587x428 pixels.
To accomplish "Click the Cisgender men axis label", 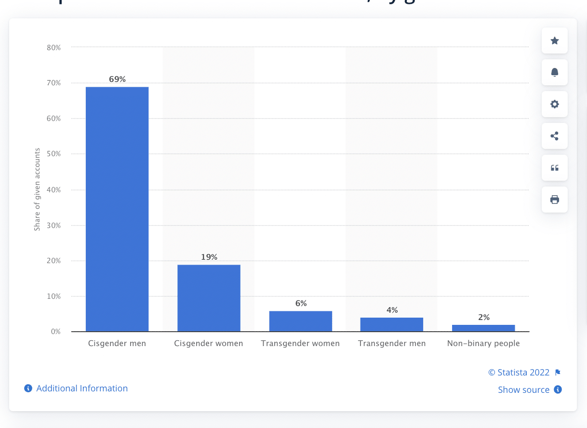I will point(117,344).
